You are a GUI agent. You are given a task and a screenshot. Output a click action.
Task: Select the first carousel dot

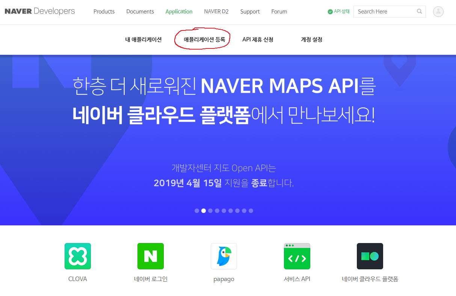click(x=197, y=211)
